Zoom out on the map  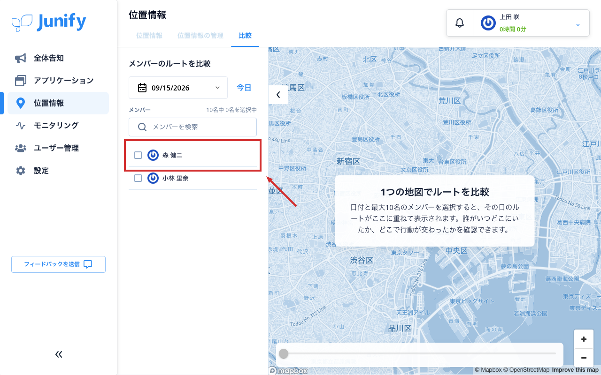pos(584,358)
